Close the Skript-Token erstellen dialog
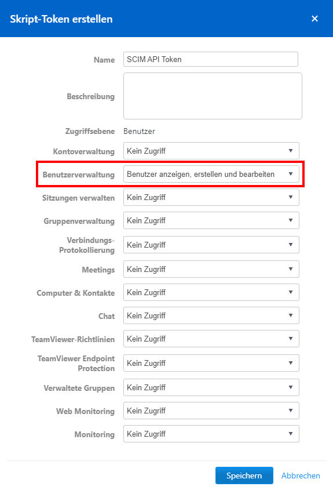This screenshot has height=490, width=333. pos(314,19)
